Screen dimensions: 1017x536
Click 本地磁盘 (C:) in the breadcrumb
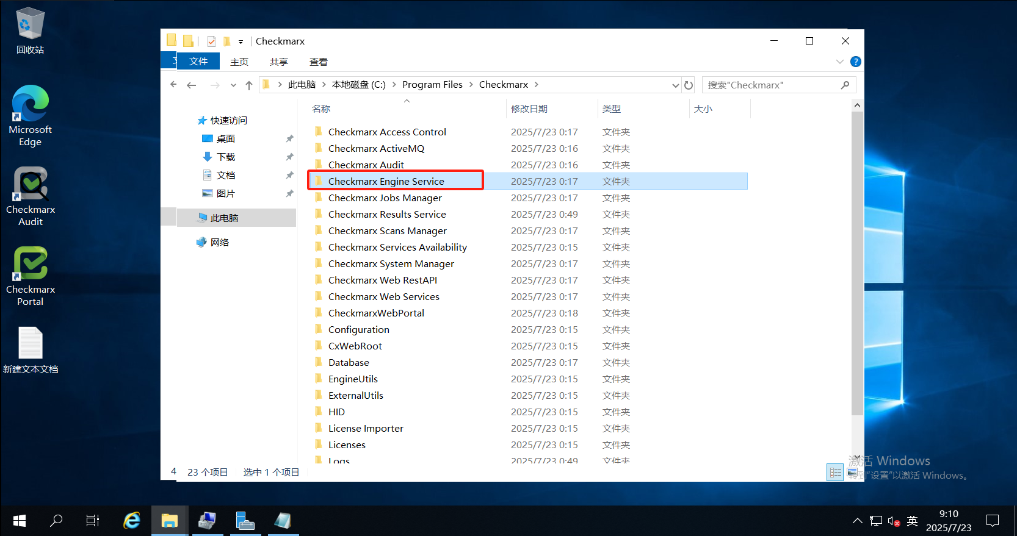tap(359, 85)
